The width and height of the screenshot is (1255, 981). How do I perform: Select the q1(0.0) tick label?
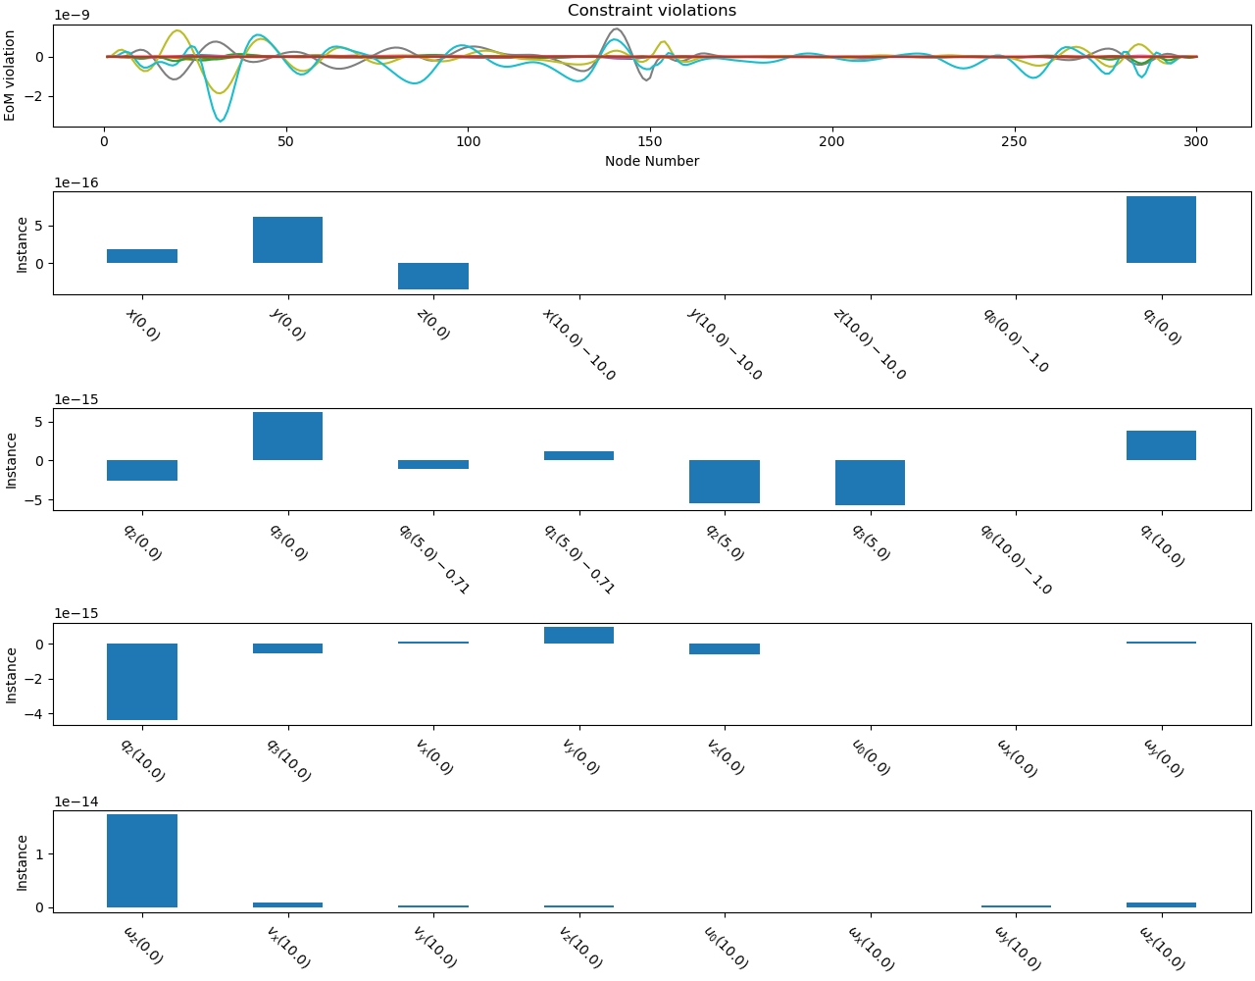tap(1162, 327)
